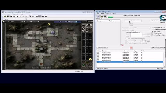
Task: Enable the Unrandomizer checkbox
Action: coord(153,33)
